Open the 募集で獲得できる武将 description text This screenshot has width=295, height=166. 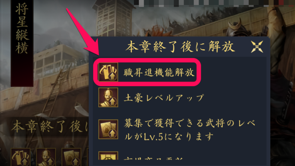point(189,130)
